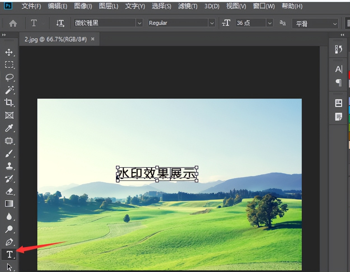This screenshot has width=350, height=272.
Task: Select the Rectangular Marquee tool
Action: [9, 65]
